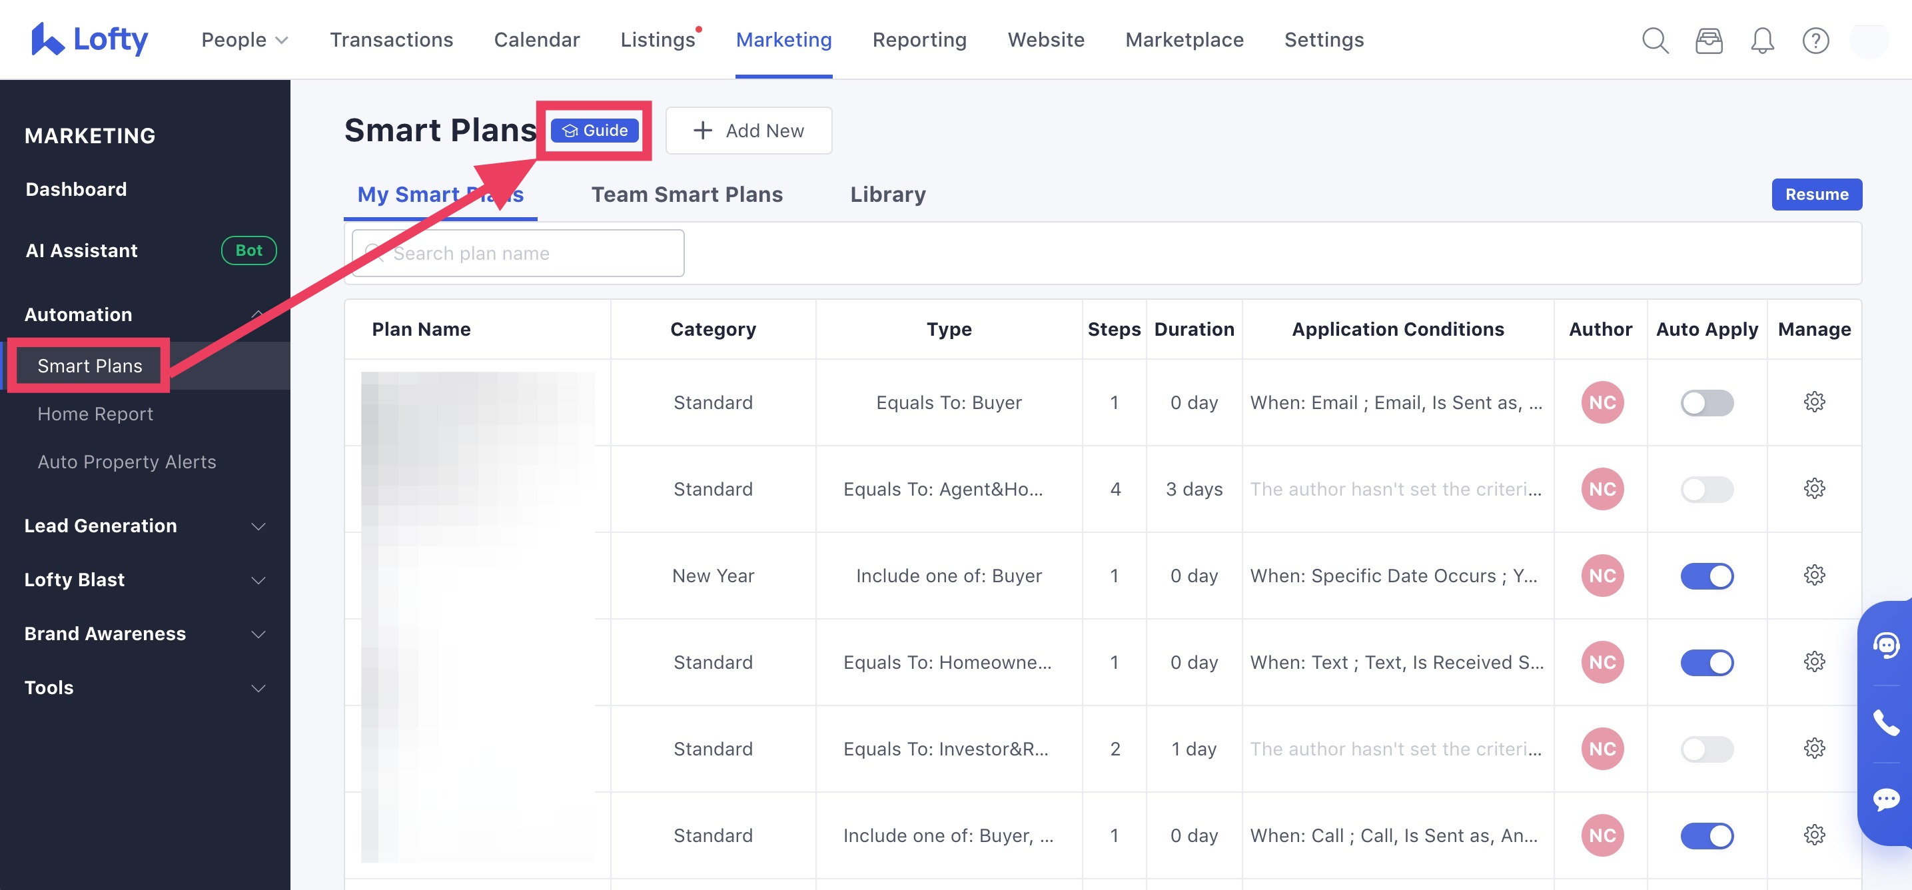Viewport: 1912px width, 890px height.
Task: Open the notifications bell
Action: pos(1761,40)
